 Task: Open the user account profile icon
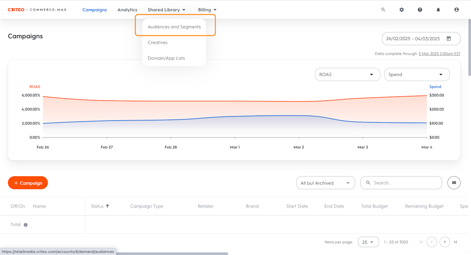pos(457,10)
